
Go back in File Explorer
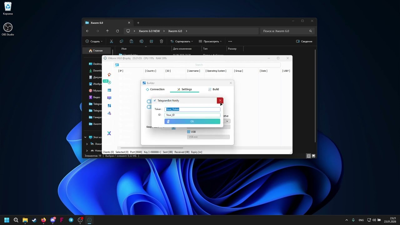pyautogui.click(x=87, y=31)
